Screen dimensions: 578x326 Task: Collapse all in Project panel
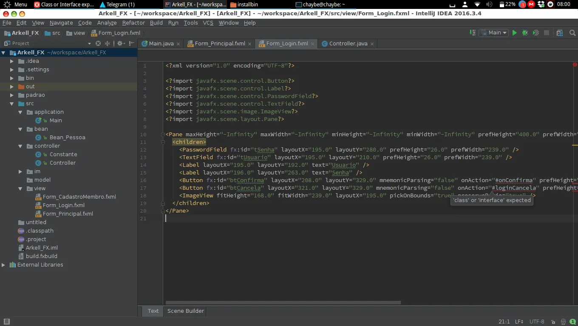point(107,43)
